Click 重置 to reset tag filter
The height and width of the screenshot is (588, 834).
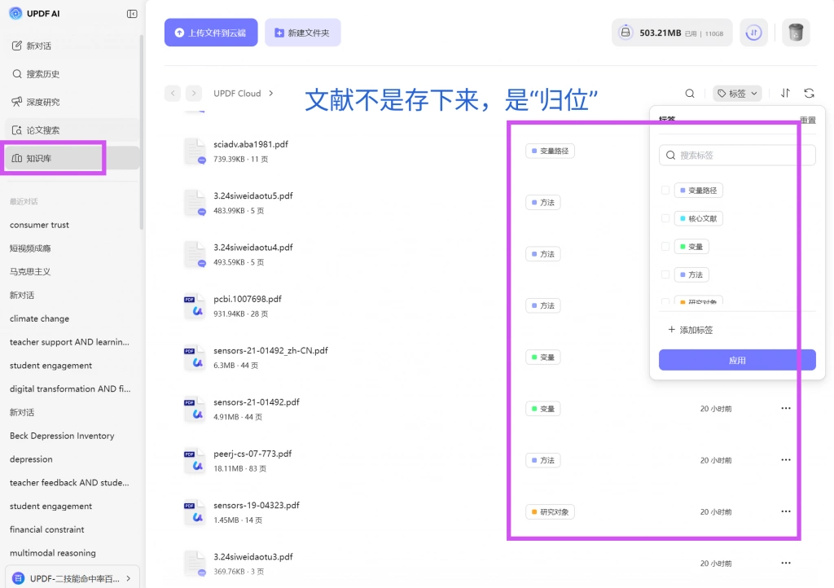(x=808, y=121)
